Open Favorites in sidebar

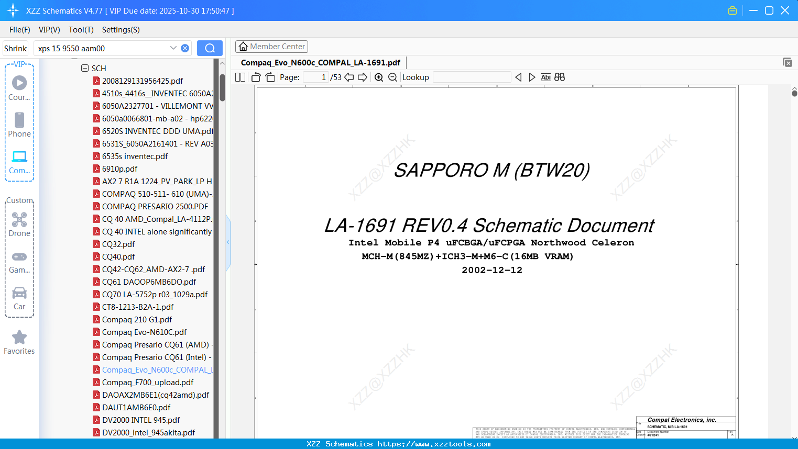pos(19,342)
